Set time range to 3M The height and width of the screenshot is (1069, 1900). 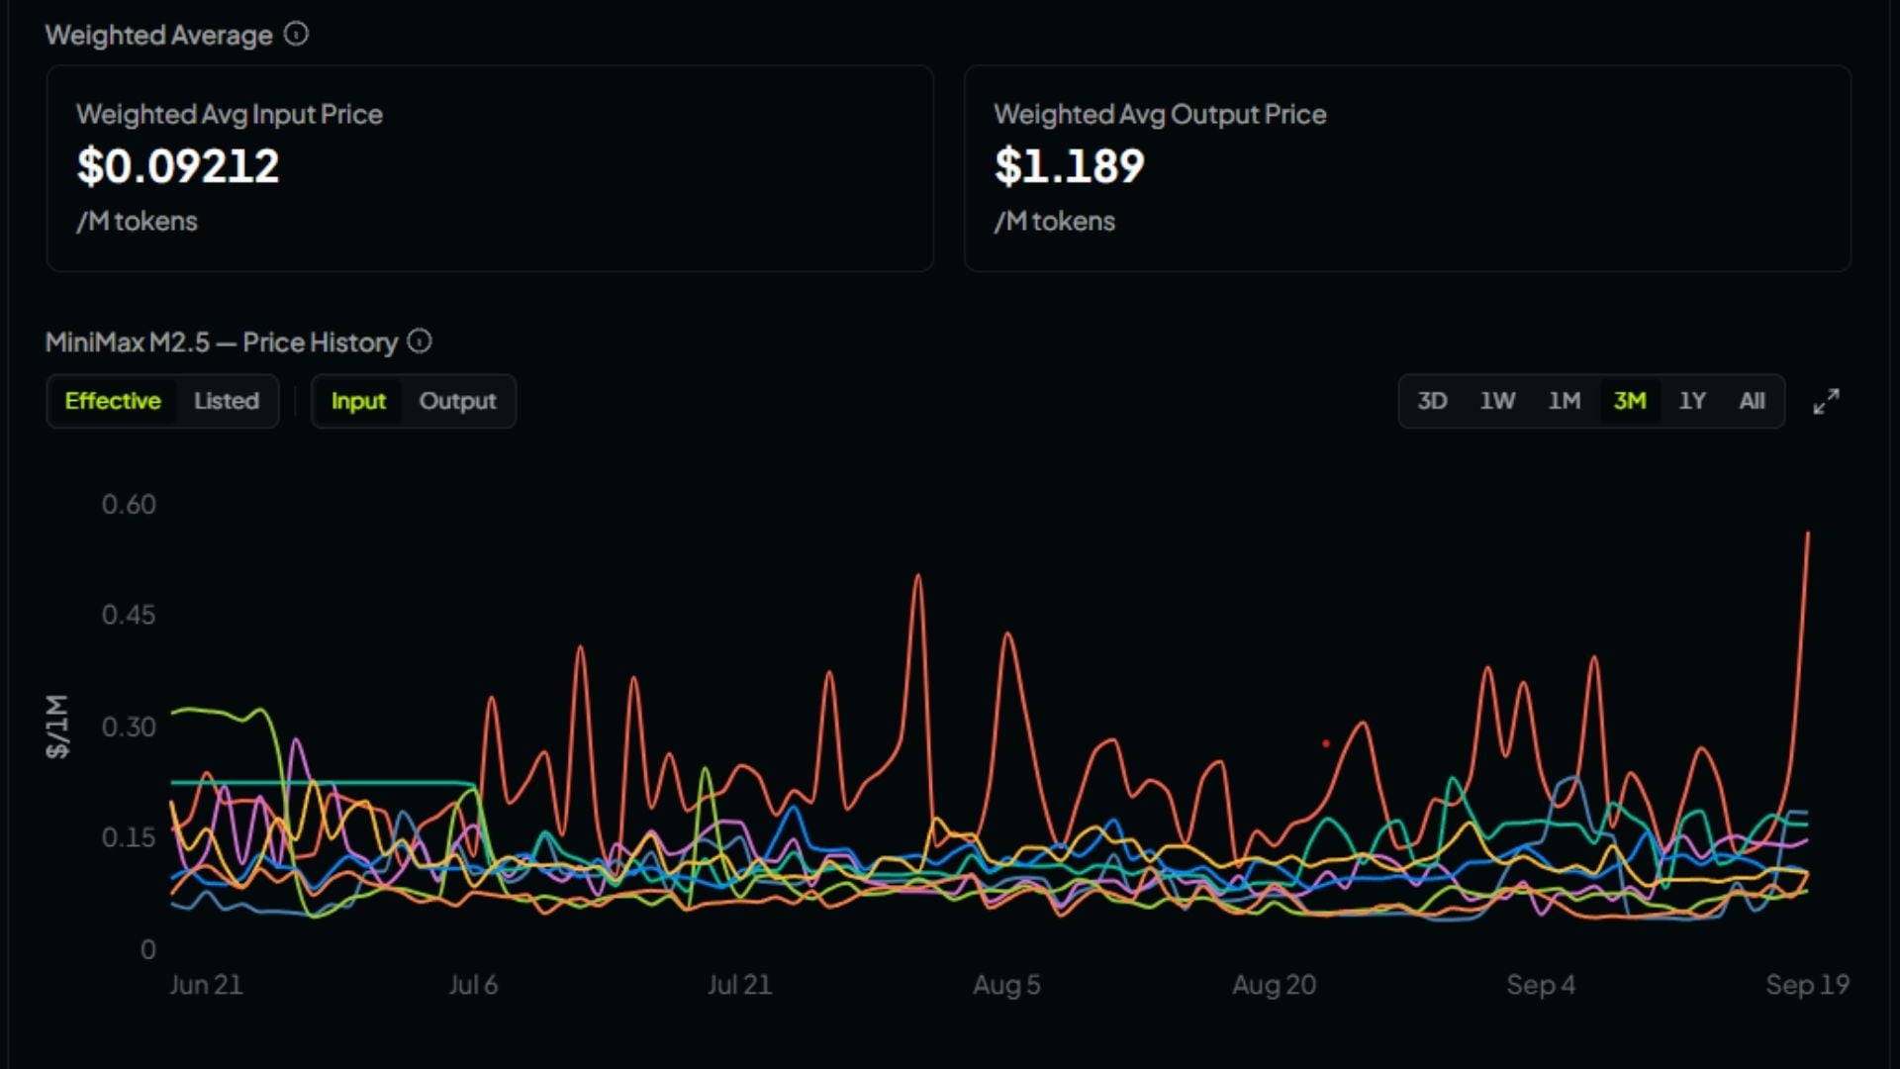(1630, 401)
